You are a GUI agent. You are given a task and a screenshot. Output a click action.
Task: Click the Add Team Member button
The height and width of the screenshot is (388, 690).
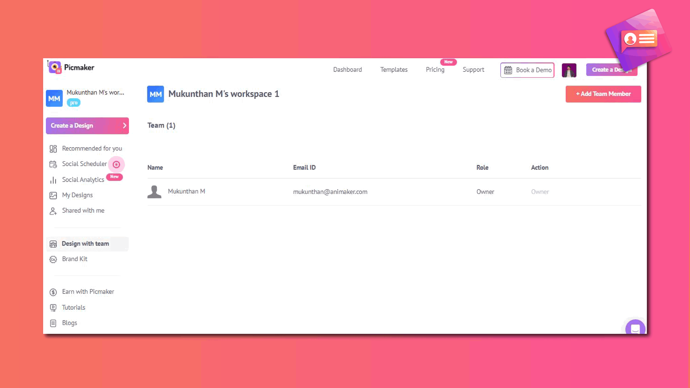click(x=603, y=94)
